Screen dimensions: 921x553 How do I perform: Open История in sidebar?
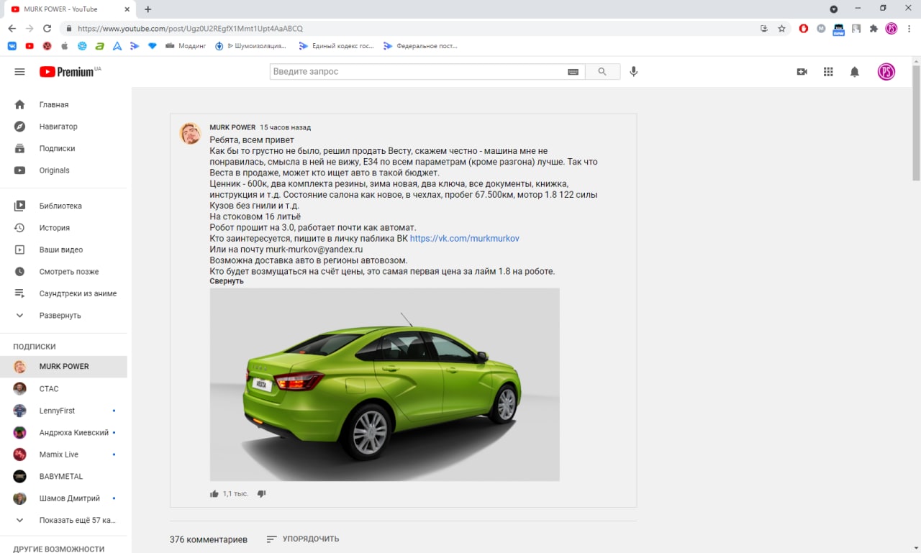tap(63, 228)
